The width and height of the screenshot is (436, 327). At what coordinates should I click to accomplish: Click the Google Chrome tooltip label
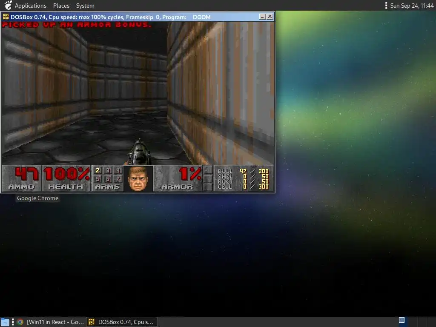[37, 198]
